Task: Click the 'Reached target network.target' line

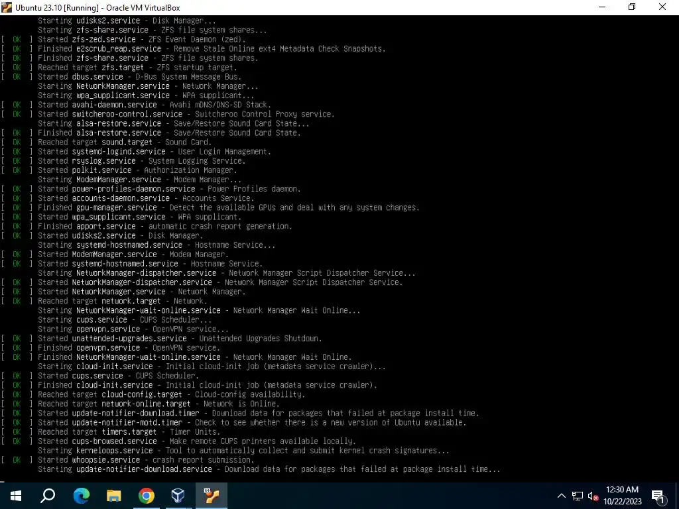Action: coord(104,302)
